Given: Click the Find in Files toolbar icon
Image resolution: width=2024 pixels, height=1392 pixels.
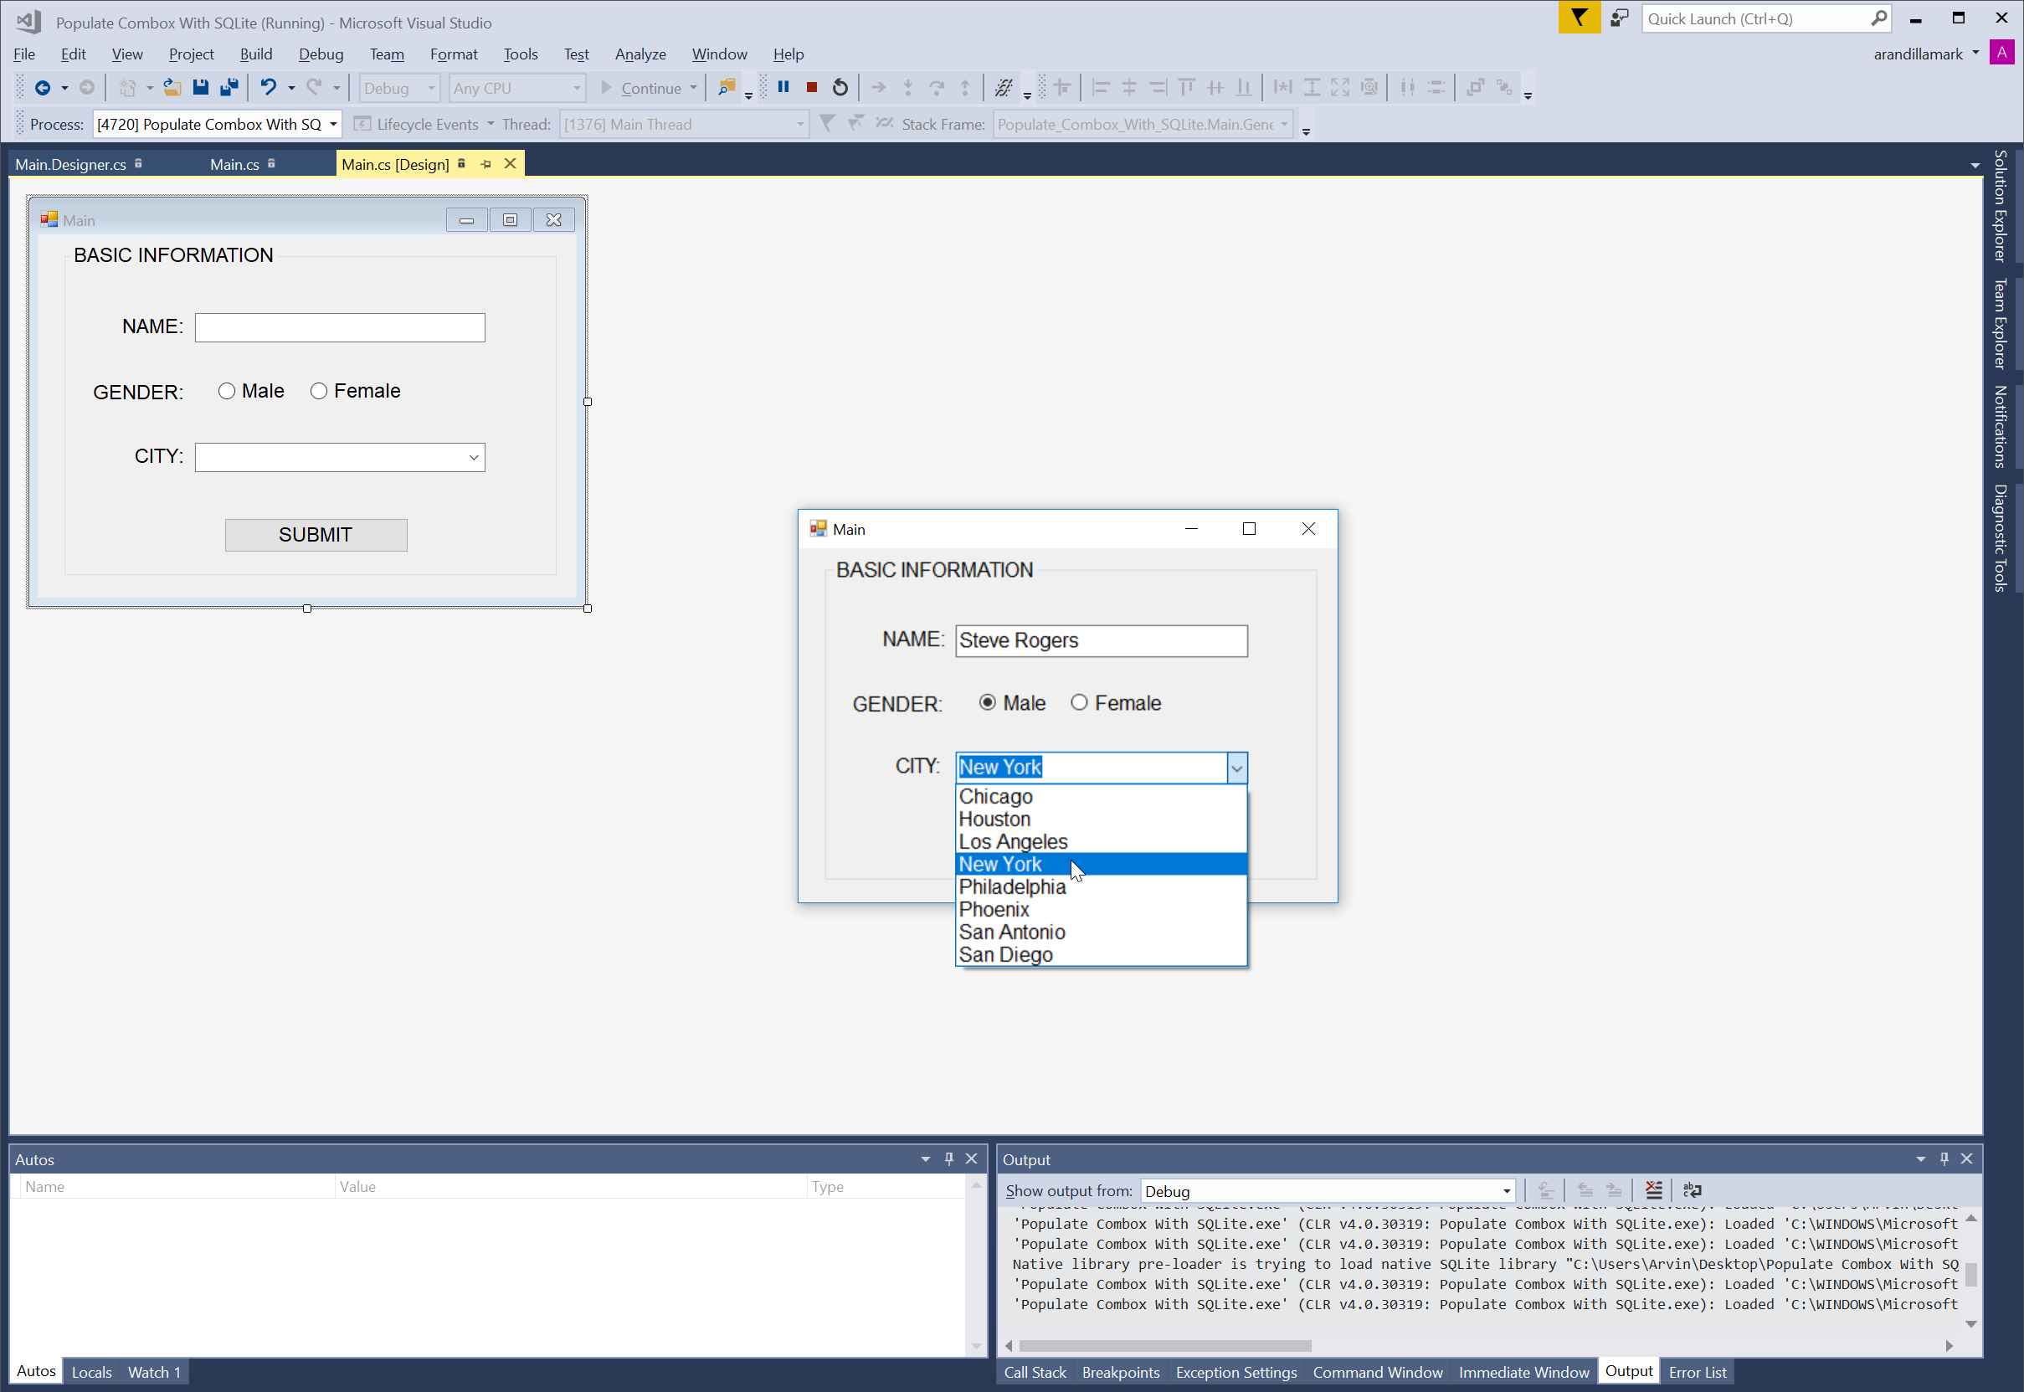Looking at the screenshot, I should pos(726,87).
